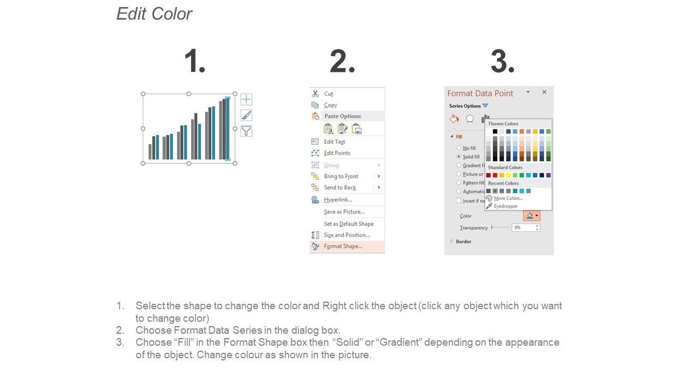Enable the Invert if negative checkbox
The height and width of the screenshot is (392, 697).
point(459,200)
